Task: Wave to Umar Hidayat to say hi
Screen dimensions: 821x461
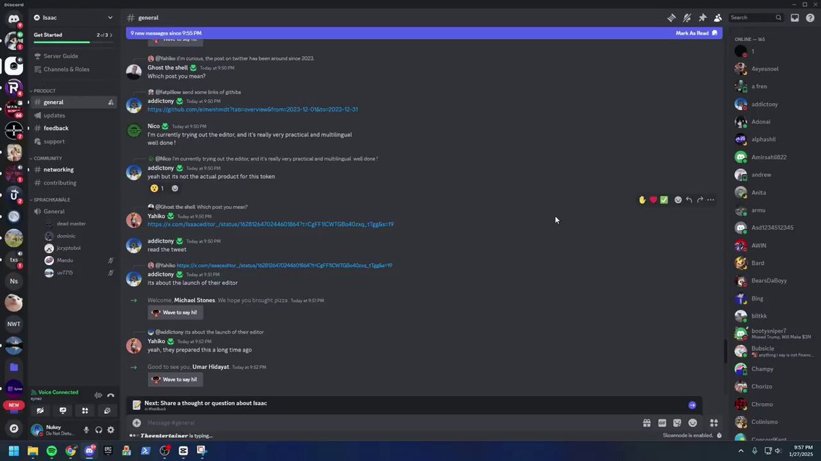Action: pyautogui.click(x=174, y=379)
